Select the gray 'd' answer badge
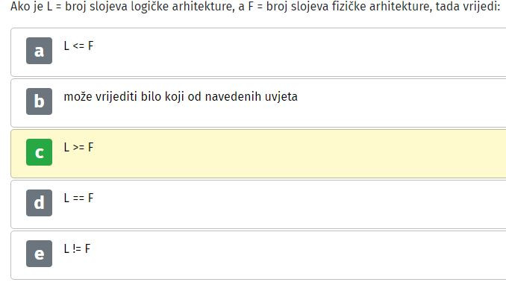This screenshot has width=506, height=282. [x=39, y=203]
